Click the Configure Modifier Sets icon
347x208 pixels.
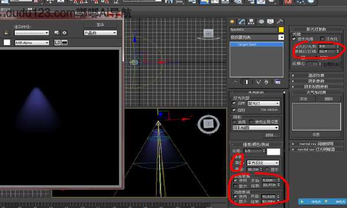[x=278, y=82]
